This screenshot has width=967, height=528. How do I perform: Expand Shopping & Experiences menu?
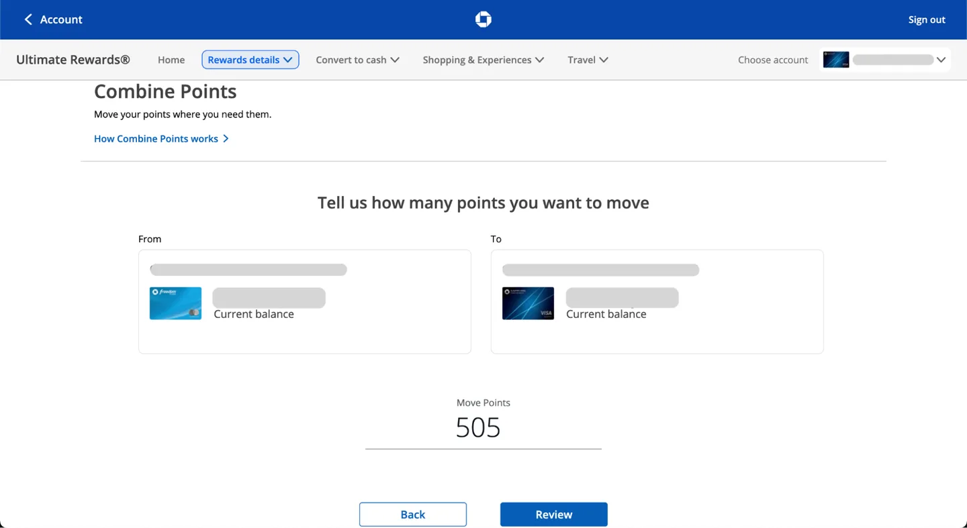(x=483, y=60)
